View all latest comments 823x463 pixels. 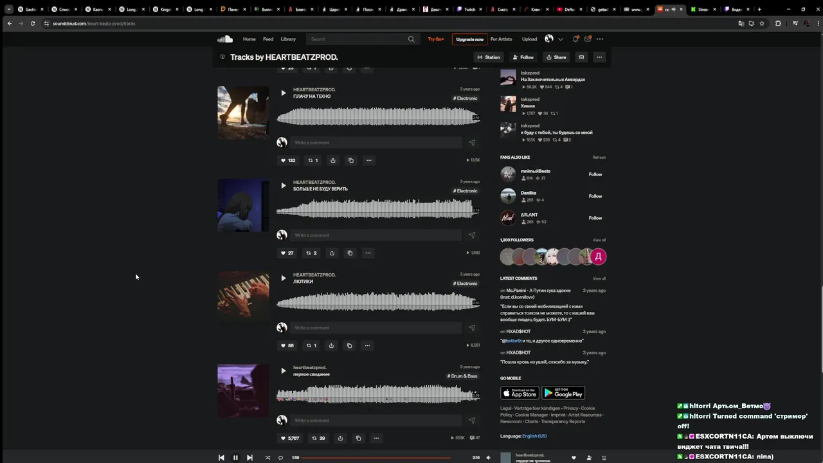(599, 278)
